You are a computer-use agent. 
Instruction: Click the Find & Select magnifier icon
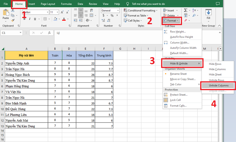(x=194, y=15)
